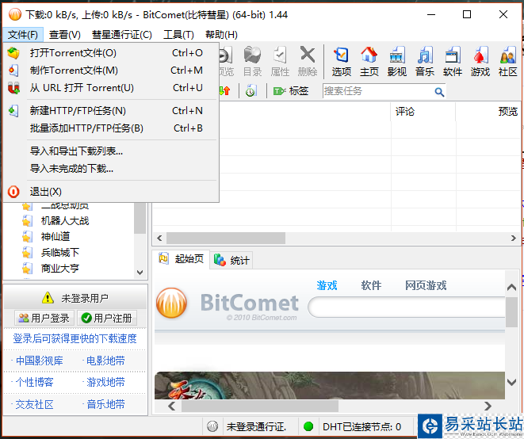Select 商业大亨 in the favorites list

click(x=60, y=268)
